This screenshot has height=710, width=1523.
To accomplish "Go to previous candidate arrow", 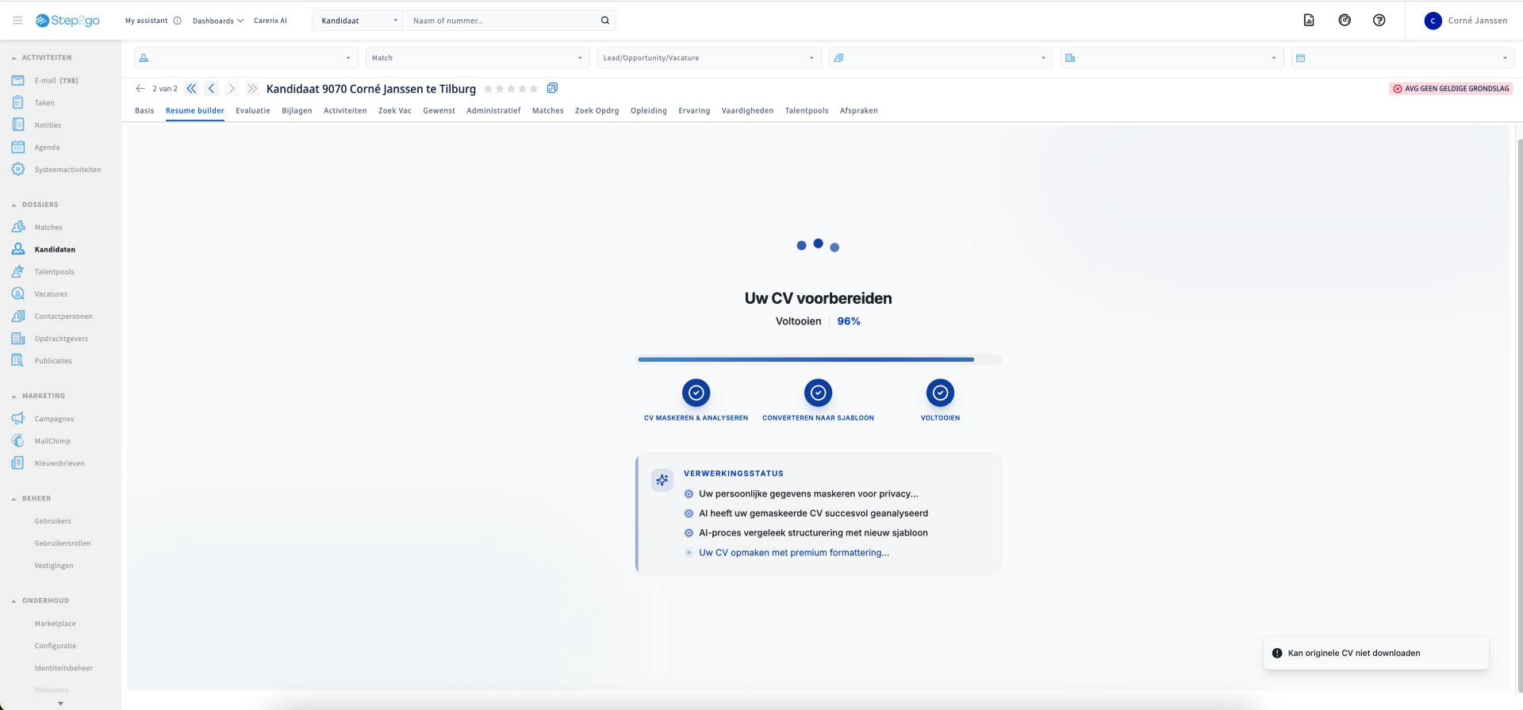I will pyautogui.click(x=212, y=89).
